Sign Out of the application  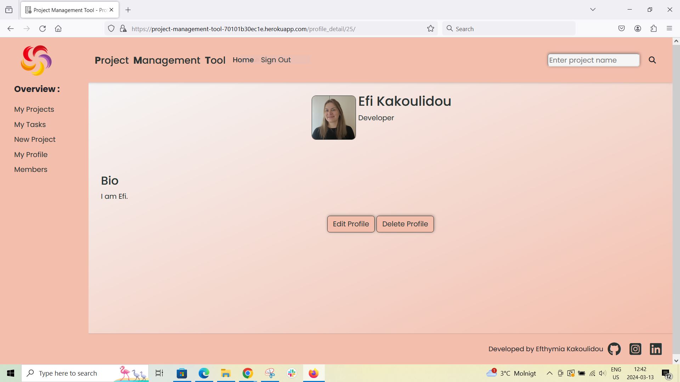pos(276,60)
